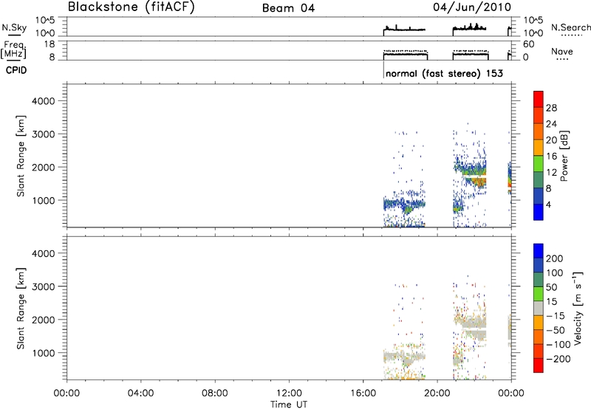Viewport: 591px width, 409px height.
Task: Click red top segment of Power color bar
Action: coord(539,99)
